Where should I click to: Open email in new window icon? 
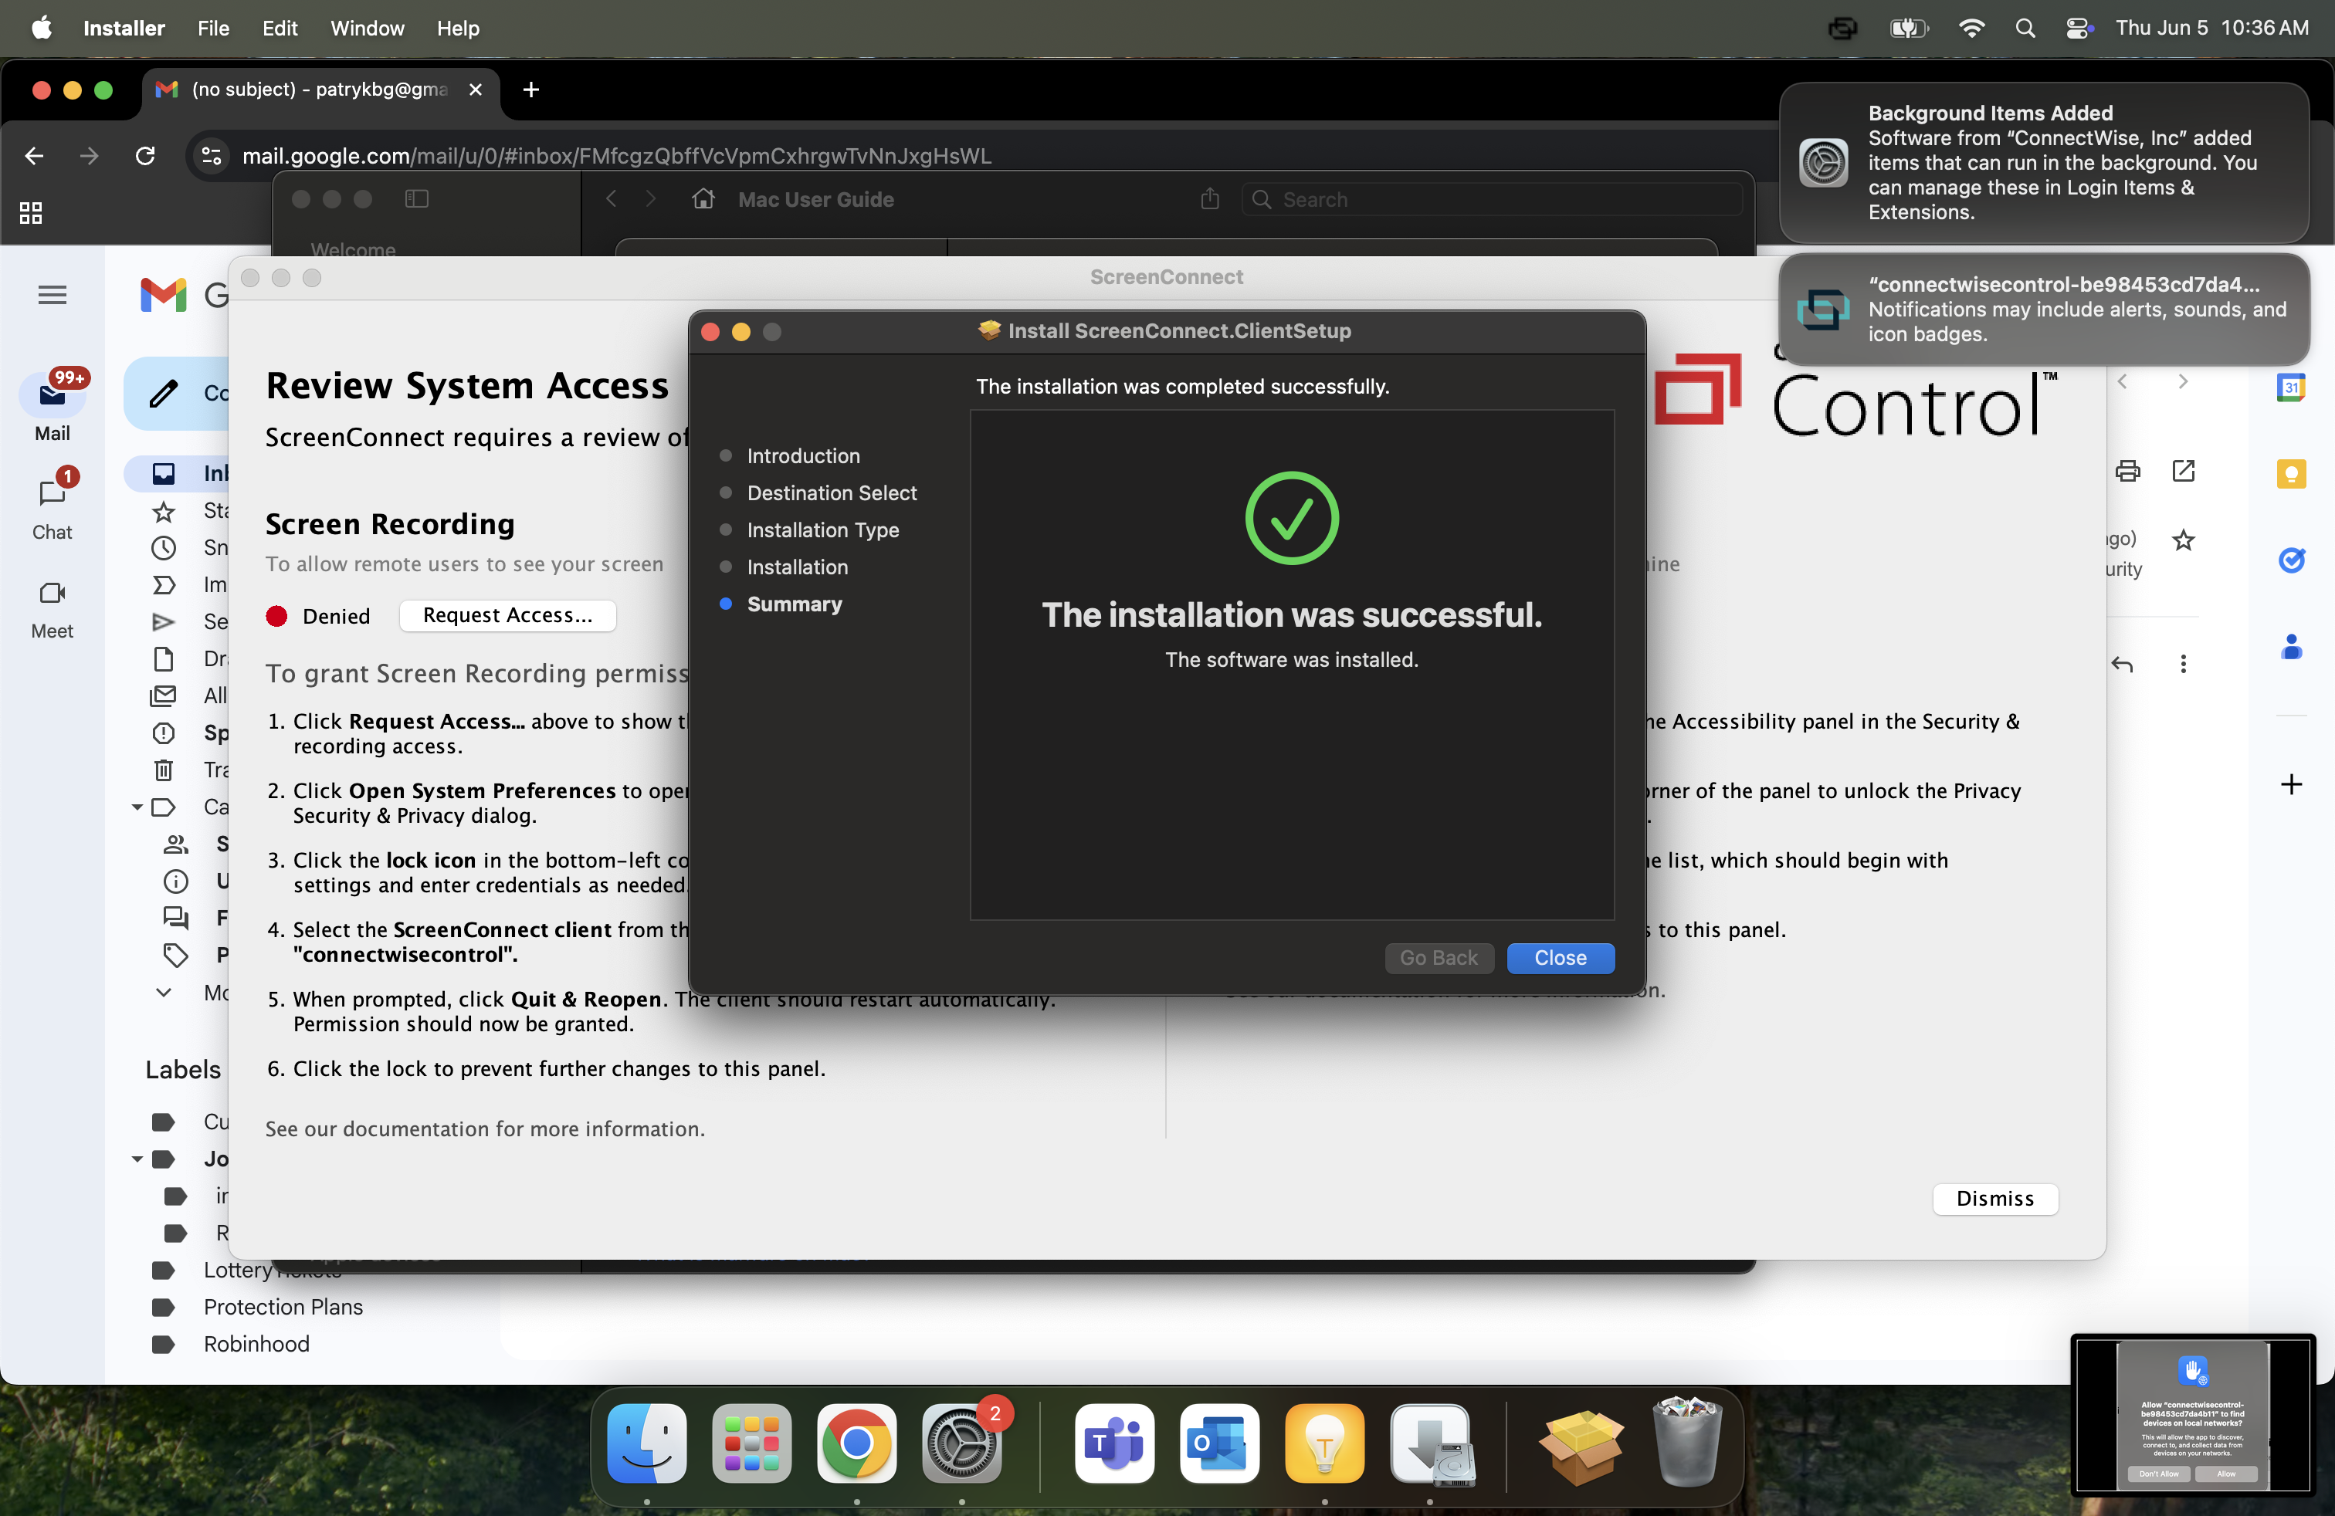pos(2183,472)
